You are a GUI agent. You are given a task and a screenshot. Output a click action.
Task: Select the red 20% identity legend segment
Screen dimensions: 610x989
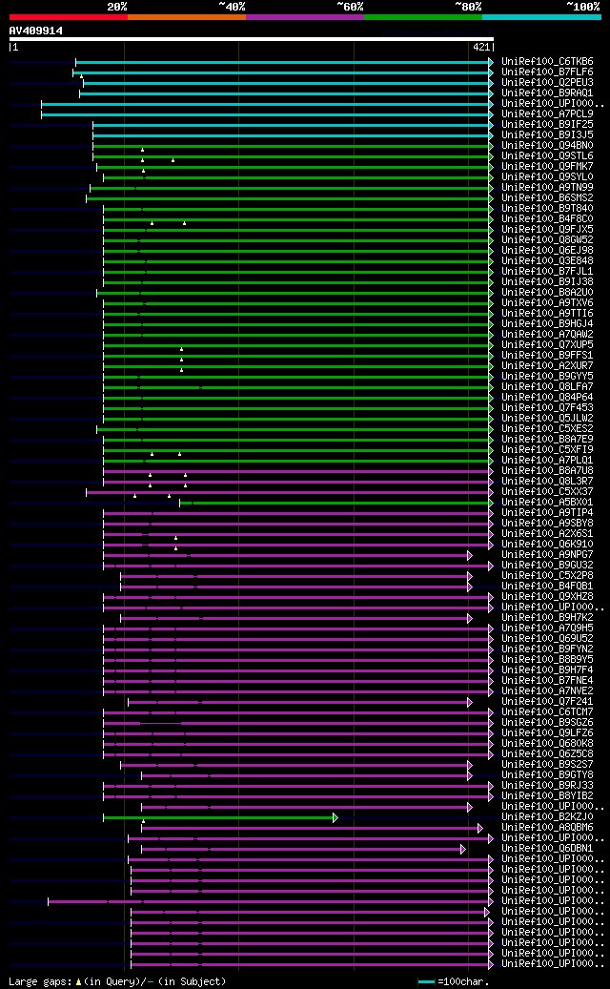click(x=68, y=17)
